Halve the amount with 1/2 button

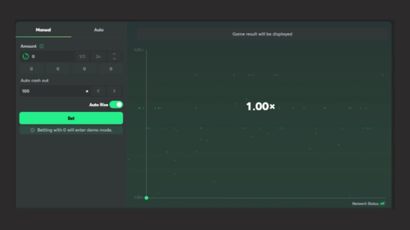(82, 56)
